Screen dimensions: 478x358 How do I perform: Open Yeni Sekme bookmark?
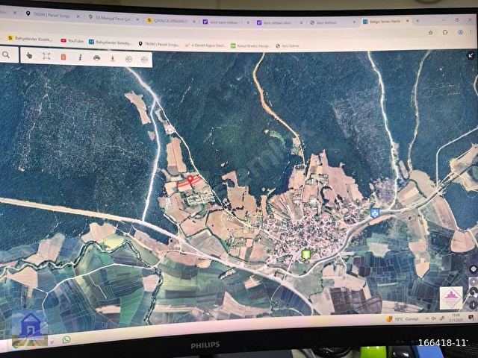point(288,46)
